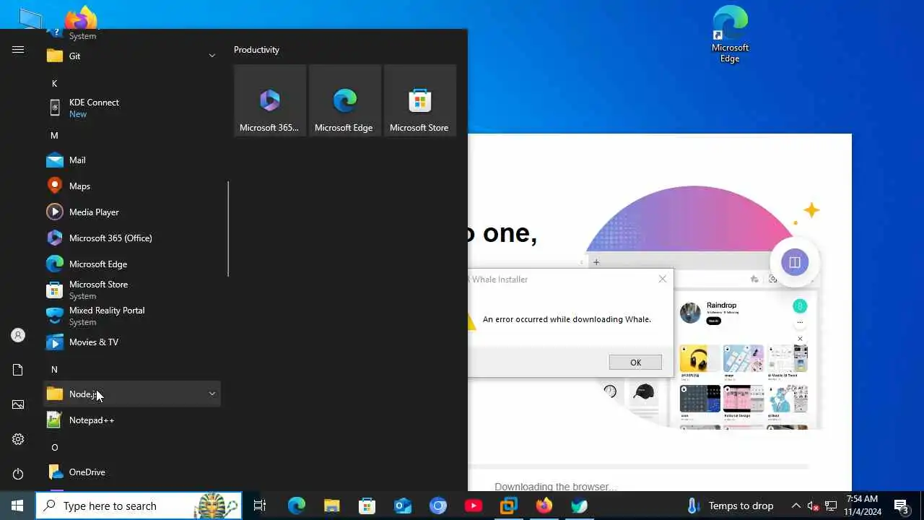Viewport: 924px width, 520px height.
Task: Expand the Git folder
Action: tap(132, 56)
